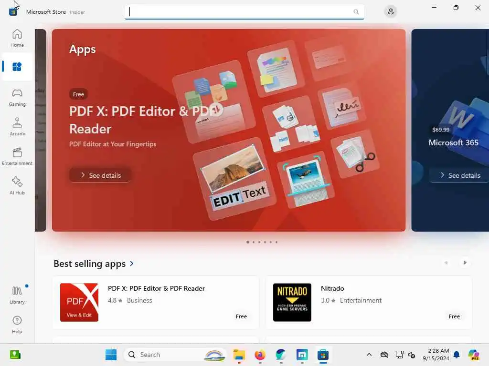This screenshot has height=366, width=489.
Task: Open the Arcade section
Action: tap(17, 127)
